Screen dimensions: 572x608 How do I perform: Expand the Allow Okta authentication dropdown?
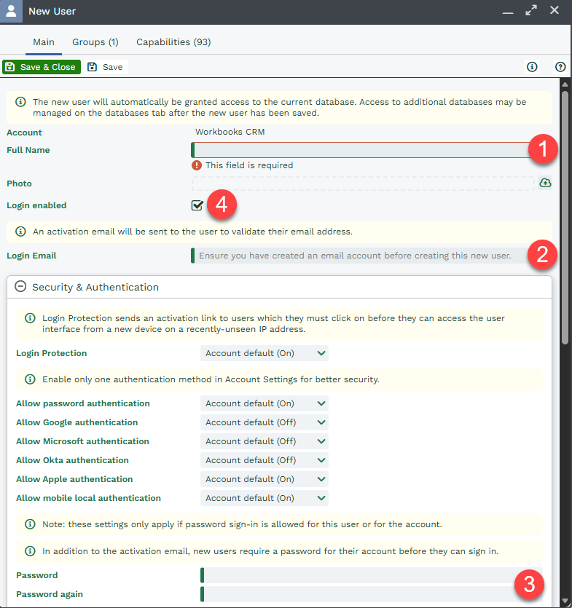tap(264, 460)
